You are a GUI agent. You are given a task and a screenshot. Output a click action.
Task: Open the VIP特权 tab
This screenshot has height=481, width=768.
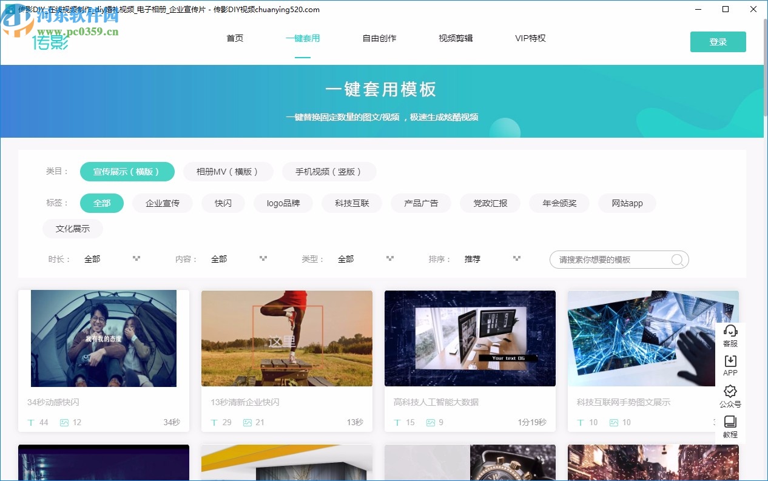[x=530, y=38]
